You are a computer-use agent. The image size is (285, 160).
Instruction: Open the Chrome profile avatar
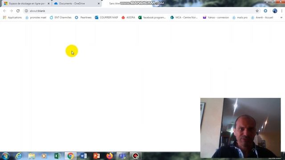click(275, 11)
